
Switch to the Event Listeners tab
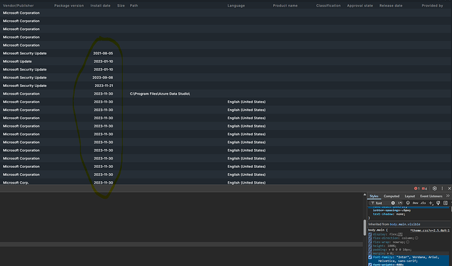pos(431,196)
